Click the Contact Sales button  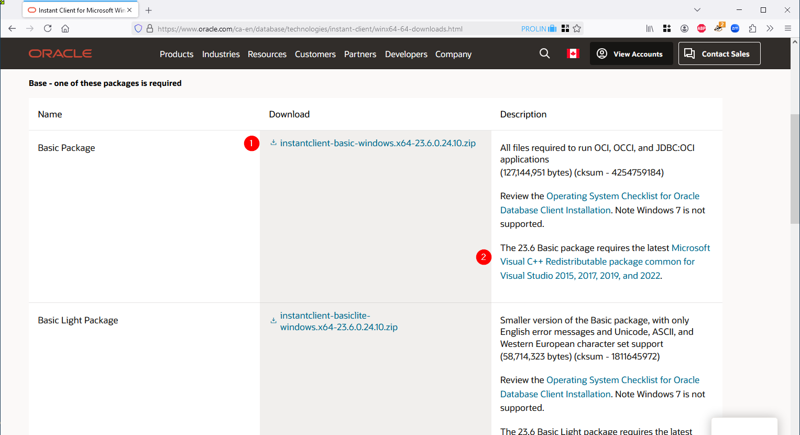tap(719, 53)
